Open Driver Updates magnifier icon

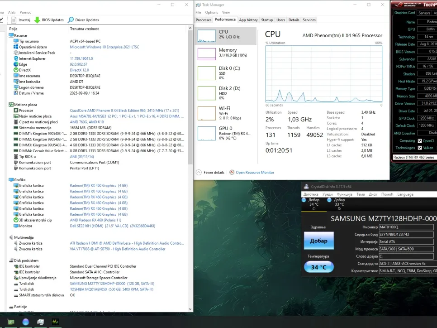pyautogui.click(x=71, y=20)
